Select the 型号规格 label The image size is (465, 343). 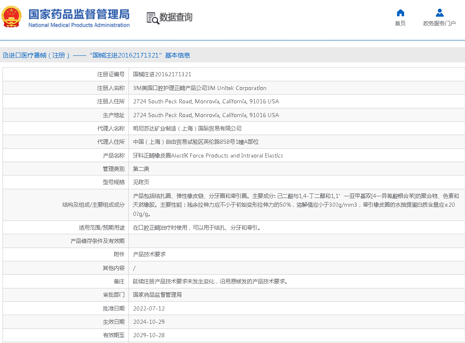click(x=113, y=182)
